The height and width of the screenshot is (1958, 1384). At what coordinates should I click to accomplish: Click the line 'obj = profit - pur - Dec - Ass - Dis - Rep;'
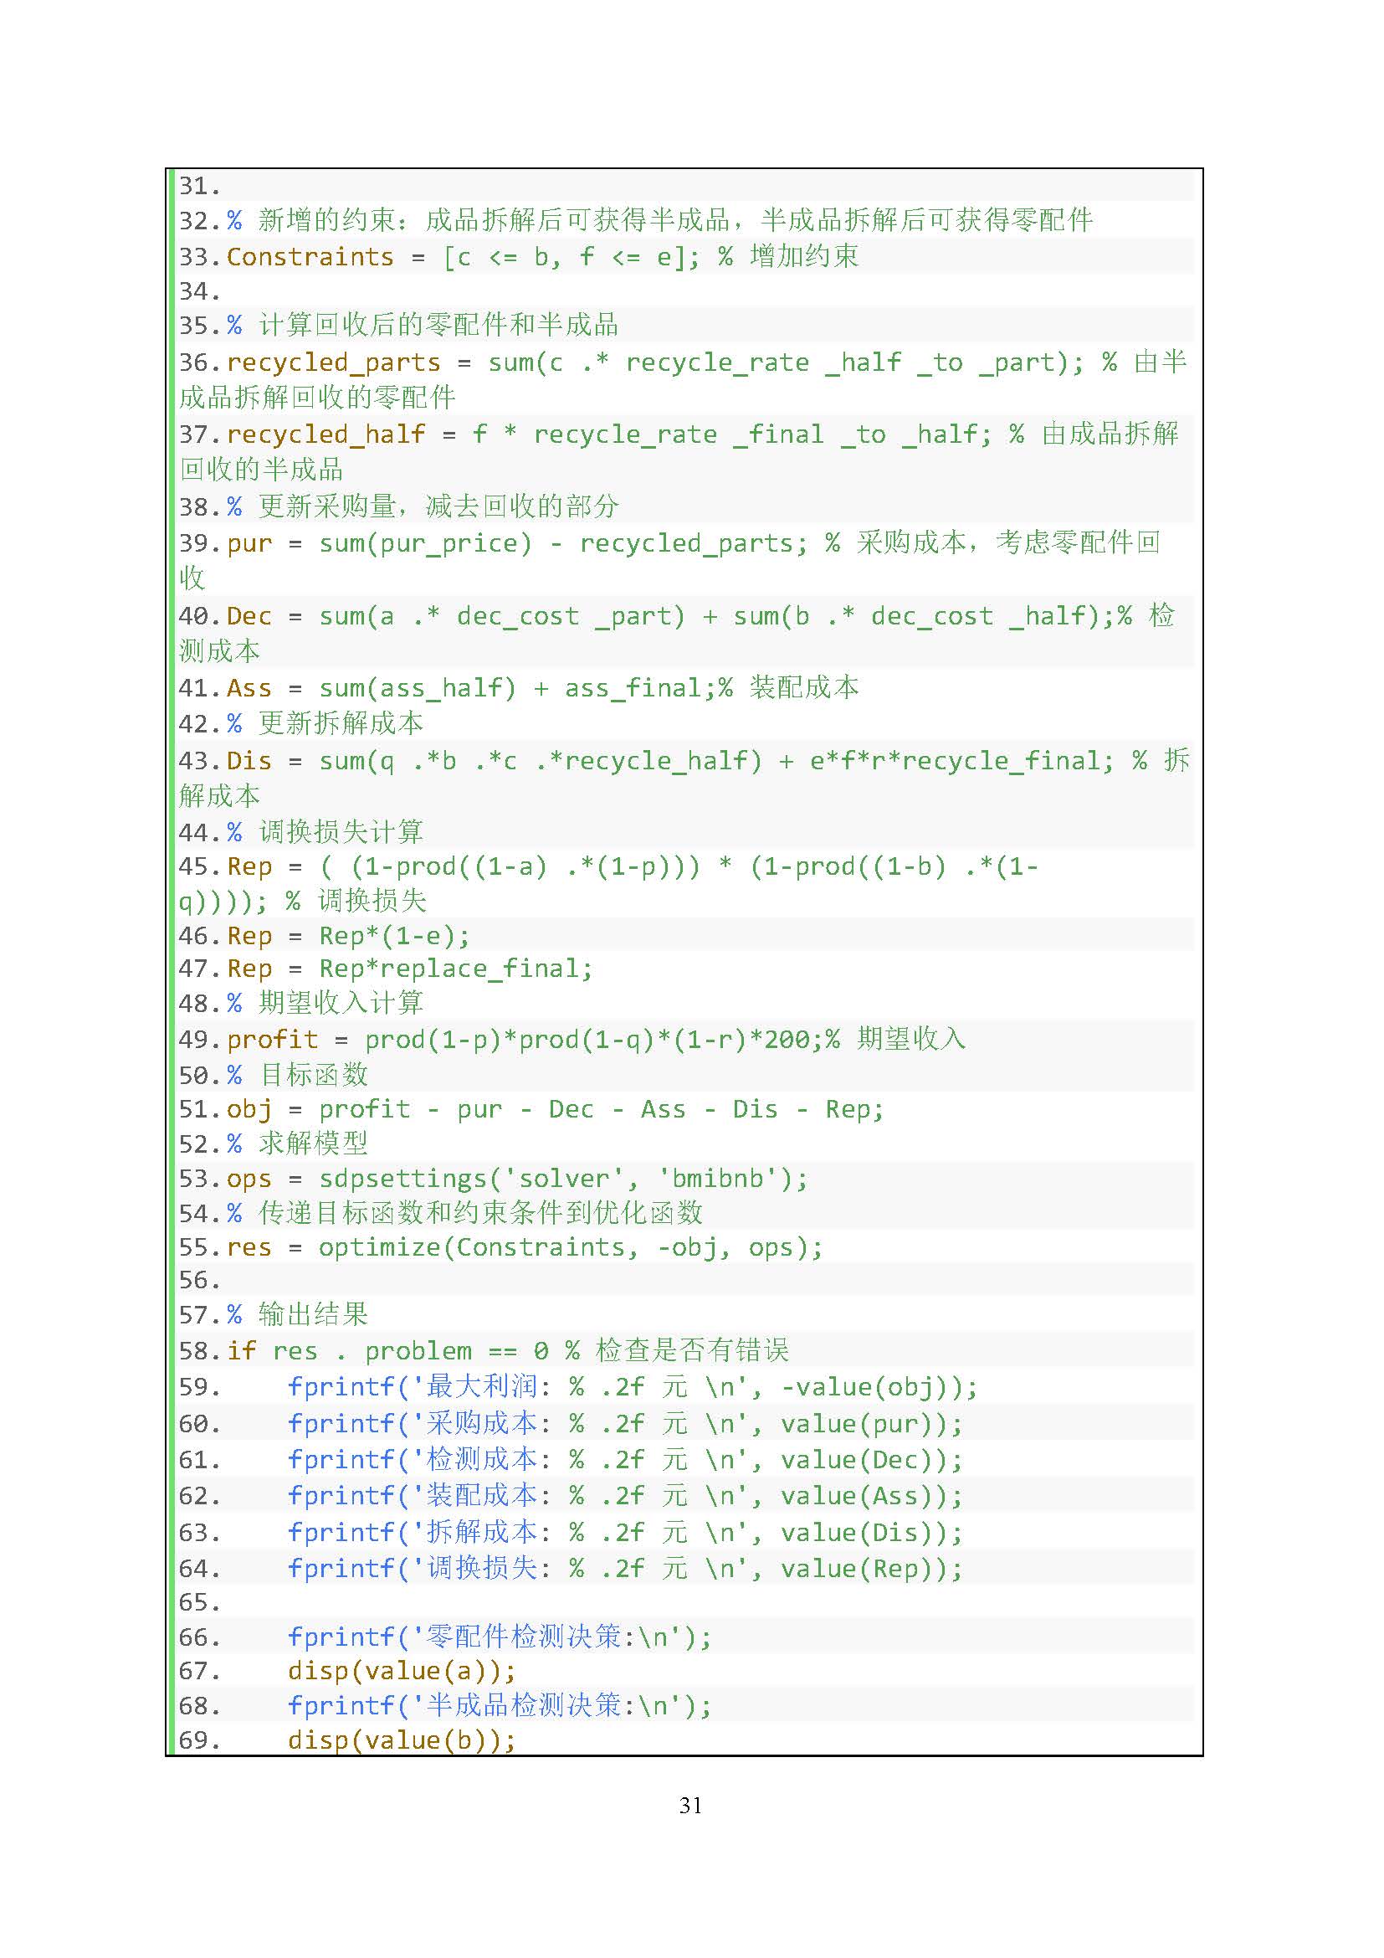[x=555, y=1108]
